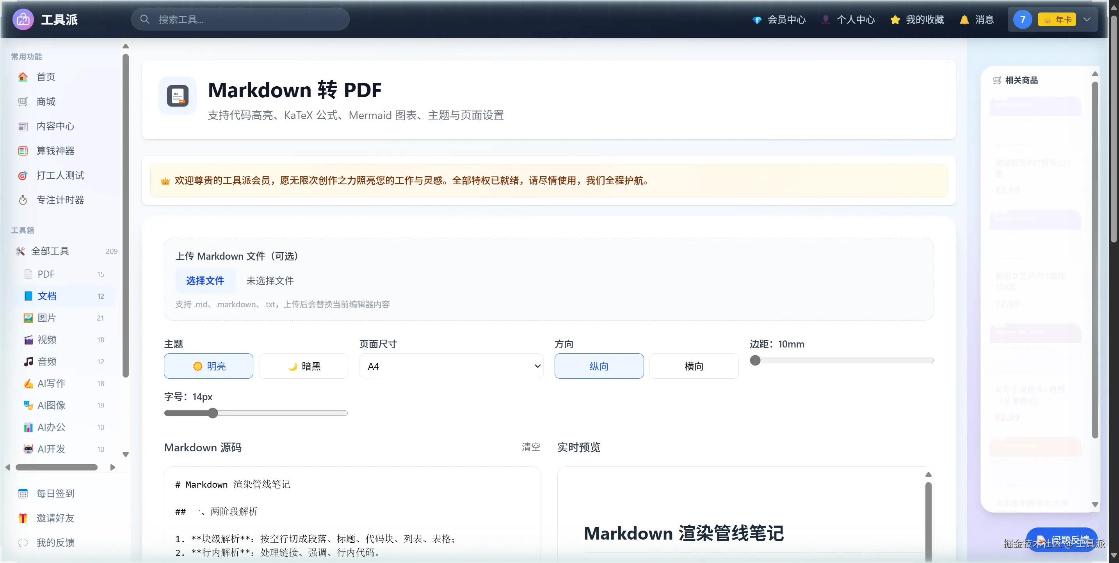Focus the 搜索工具 search input field

[240, 20]
